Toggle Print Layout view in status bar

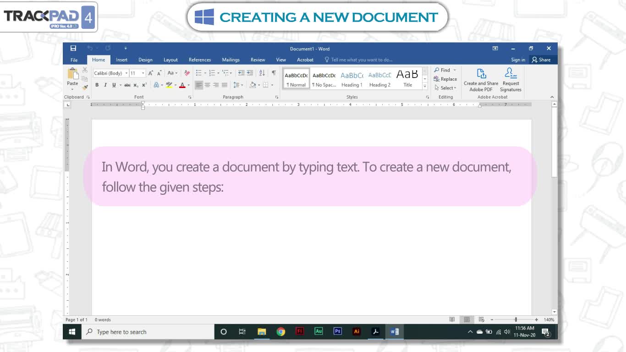[x=467, y=319]
